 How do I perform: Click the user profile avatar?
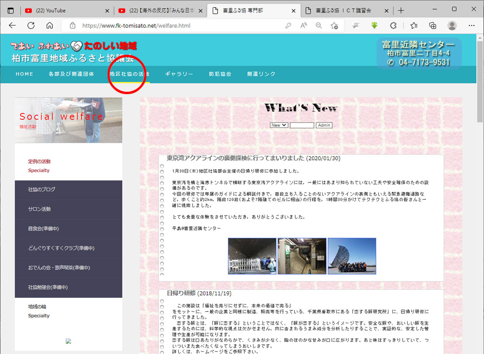coord(452,25)
